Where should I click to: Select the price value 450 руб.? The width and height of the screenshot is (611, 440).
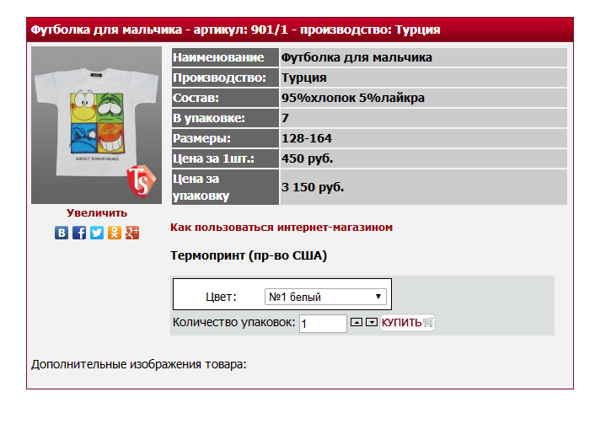tap(307, 158)
